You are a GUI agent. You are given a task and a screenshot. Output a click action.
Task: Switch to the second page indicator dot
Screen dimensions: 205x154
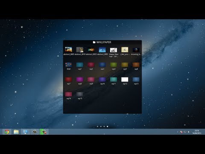(x=101, y=127)
